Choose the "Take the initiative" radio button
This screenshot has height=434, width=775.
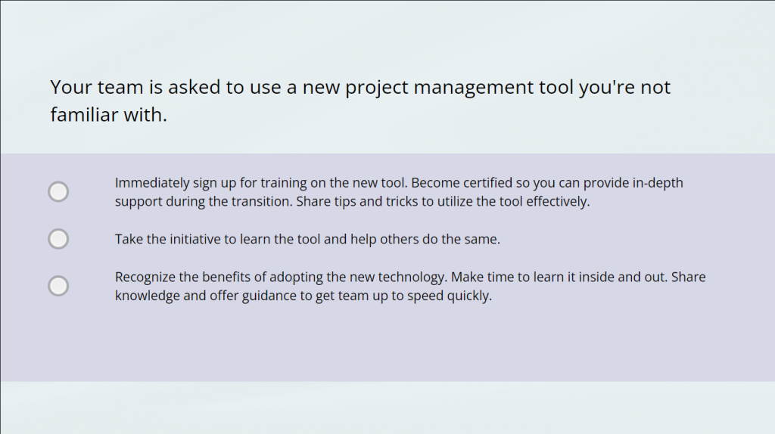coord(58,239)
